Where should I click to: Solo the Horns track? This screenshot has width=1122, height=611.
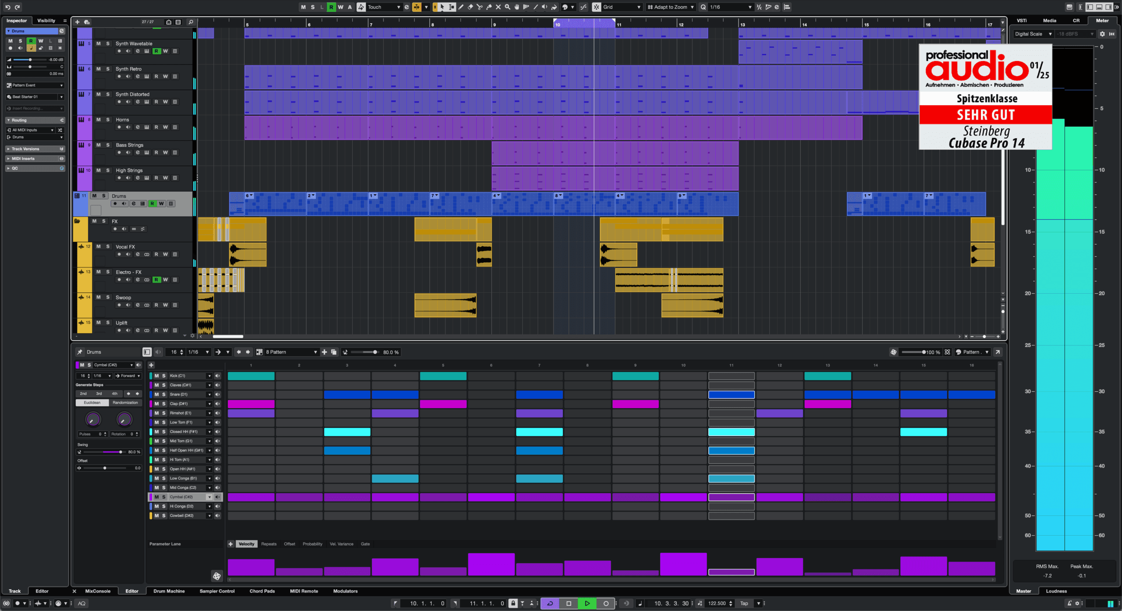[108, 120]
